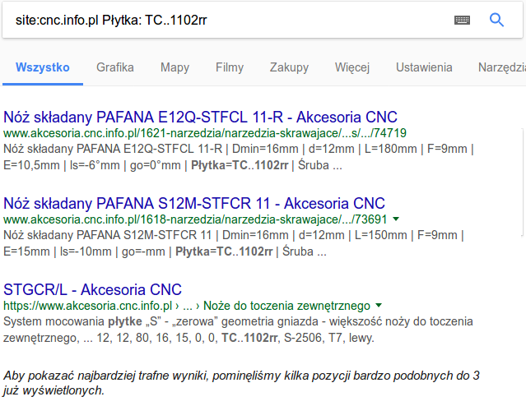The image size is (526, 406).
Task: Select the Wszystko results tab
Action: pyautogui.click(x=43, y=67)
